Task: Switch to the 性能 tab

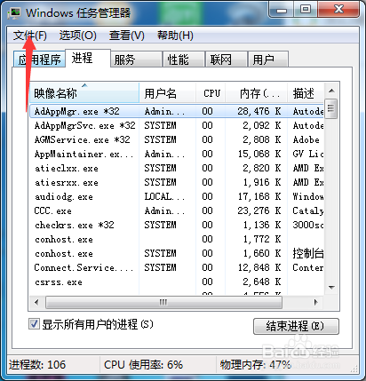Action: (x=184, y=60)
